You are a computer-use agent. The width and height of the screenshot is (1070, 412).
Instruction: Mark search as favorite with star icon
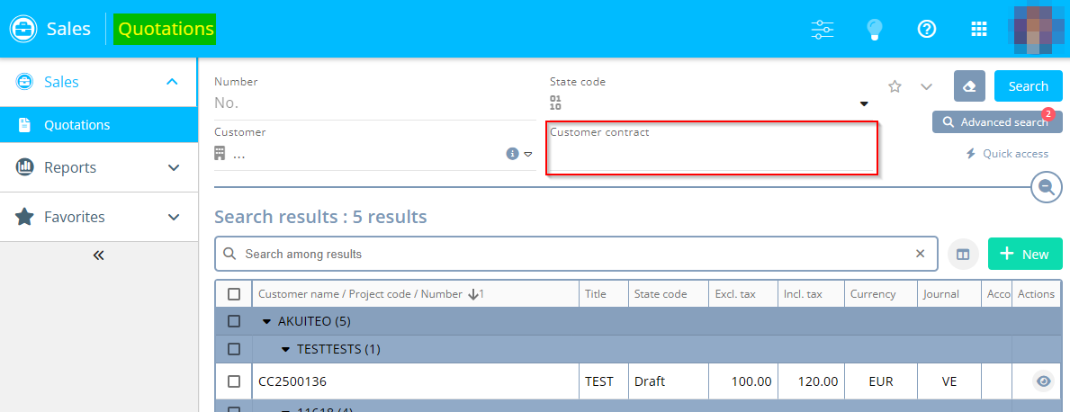[x=895, y=86]
